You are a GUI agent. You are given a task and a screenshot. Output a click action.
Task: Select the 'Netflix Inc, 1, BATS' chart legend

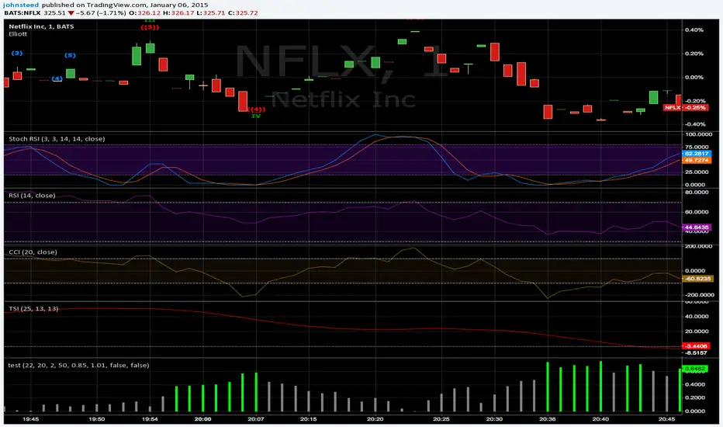coord(41,26)
